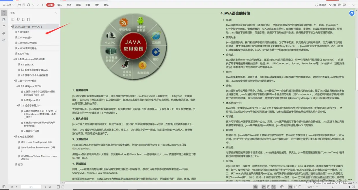Switch to the 编辑 tab
The width and height of the screenshot is (358, 190).
point(78,5)
